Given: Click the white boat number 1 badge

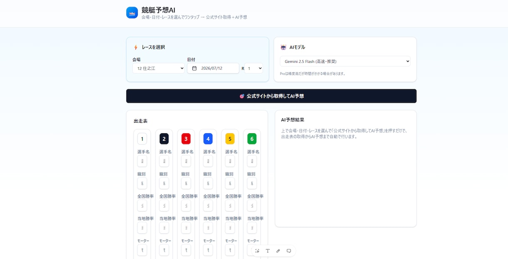Looking at the screenshot, I should (142, 139).
